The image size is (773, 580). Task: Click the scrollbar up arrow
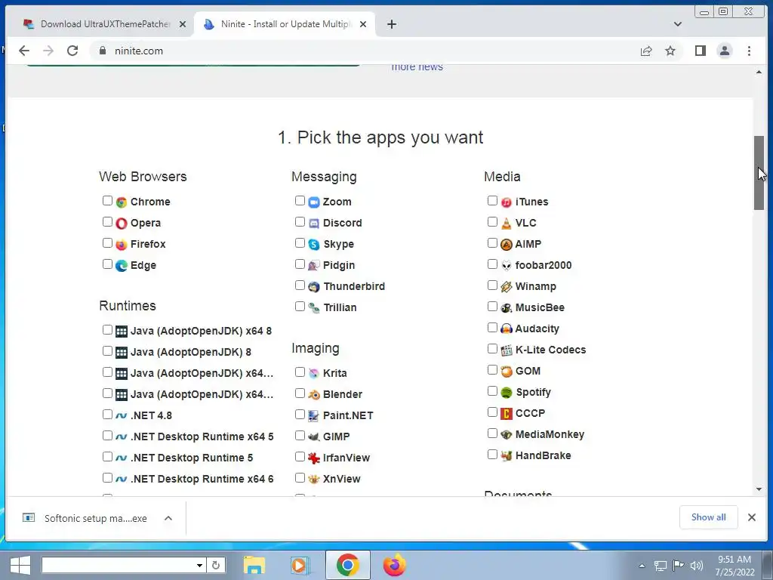pyautogui.click(x=759, y=72)
